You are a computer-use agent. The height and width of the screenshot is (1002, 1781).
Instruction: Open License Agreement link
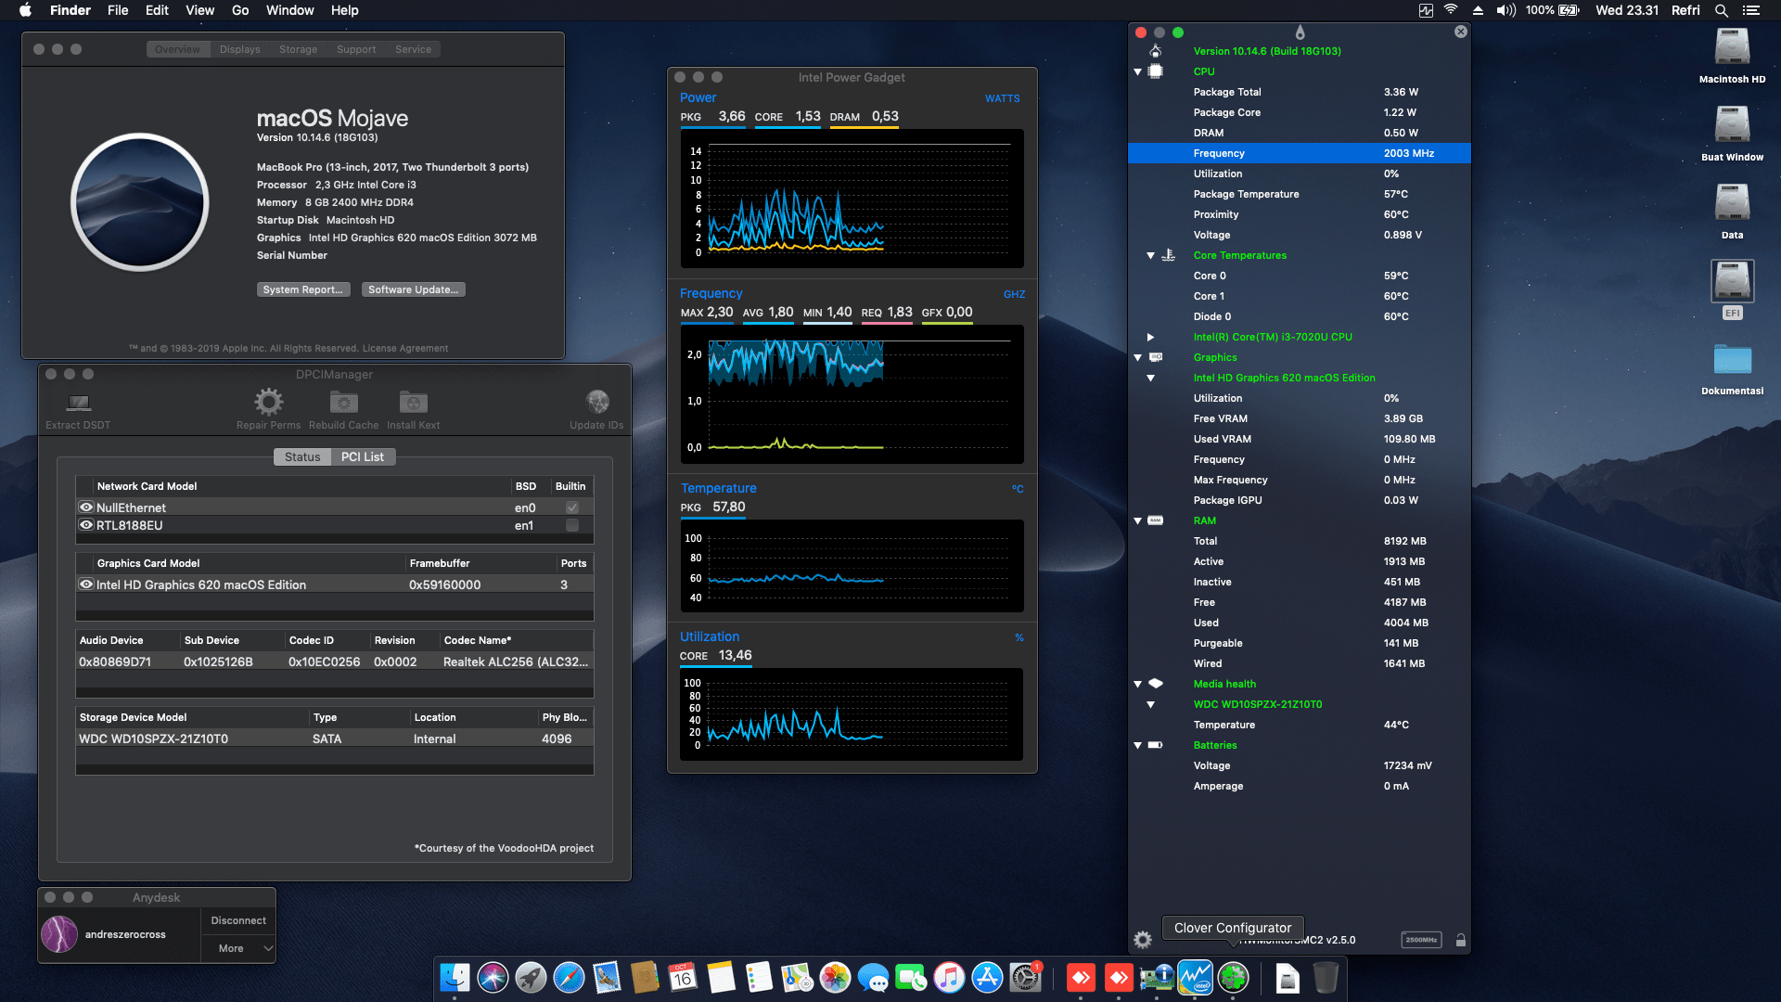coord(405,349)
